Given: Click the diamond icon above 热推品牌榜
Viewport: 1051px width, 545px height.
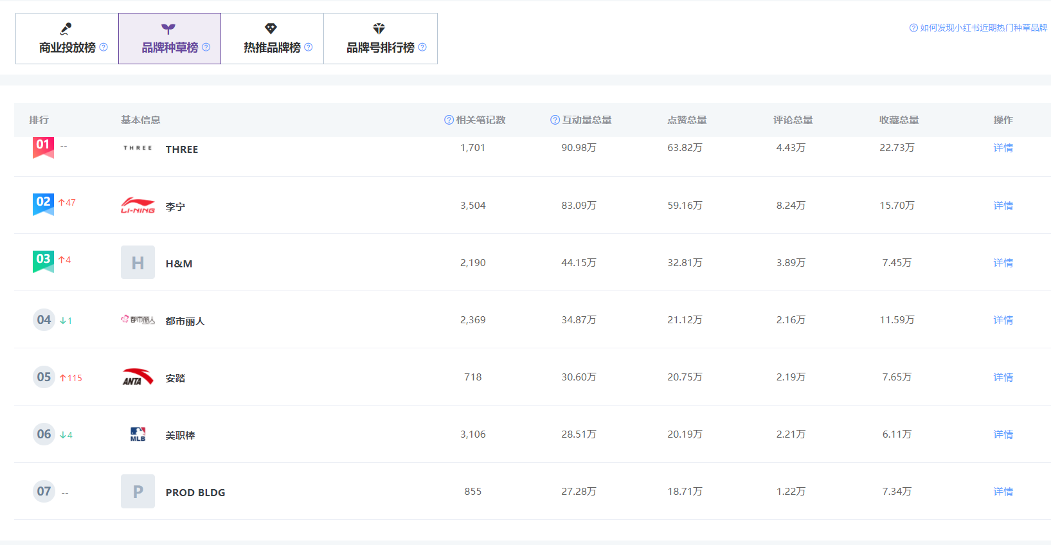Looking at the screenshot, I should click(x=271, y=28).
